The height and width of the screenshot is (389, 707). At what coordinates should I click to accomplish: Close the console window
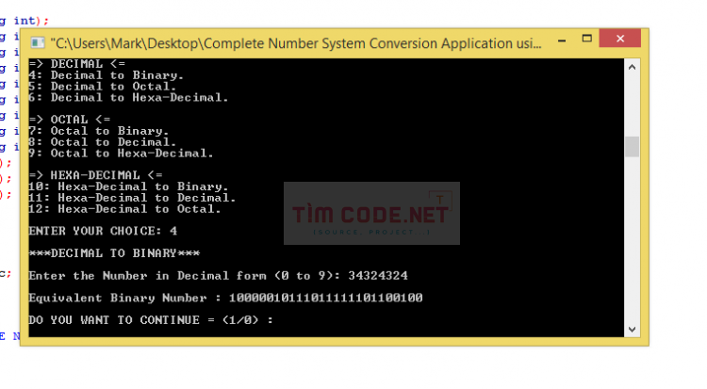[x=620, y=39]
